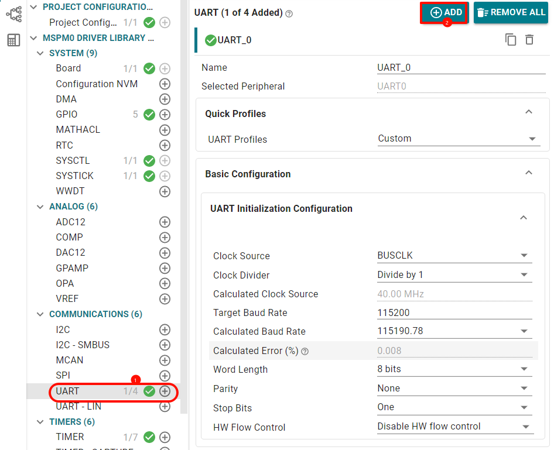The width and height of the screenshot is (554, 450).
Task: Select the GPIO module in the tree
Action: (66, 114)
